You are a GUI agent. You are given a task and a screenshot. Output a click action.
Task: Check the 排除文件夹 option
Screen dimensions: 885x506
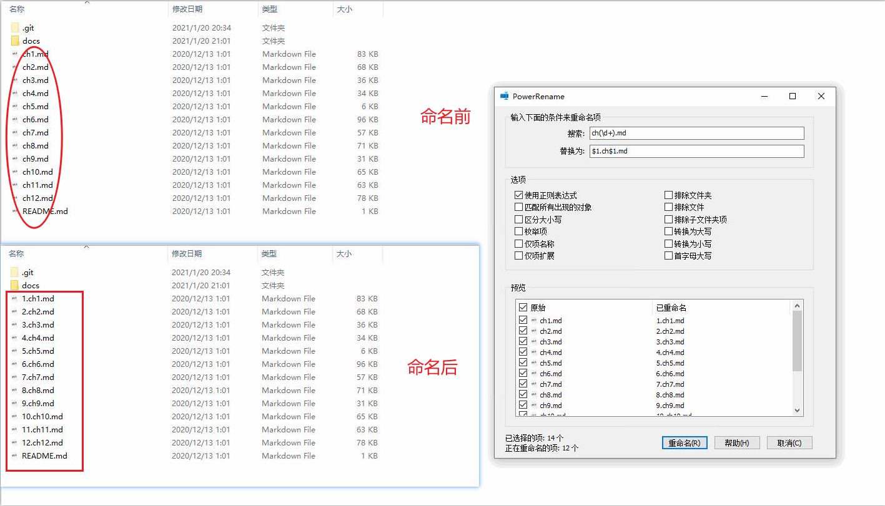(668, 195)
